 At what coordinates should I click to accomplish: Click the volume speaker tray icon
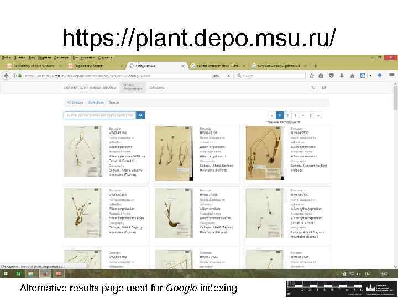[x=358, y=274]
